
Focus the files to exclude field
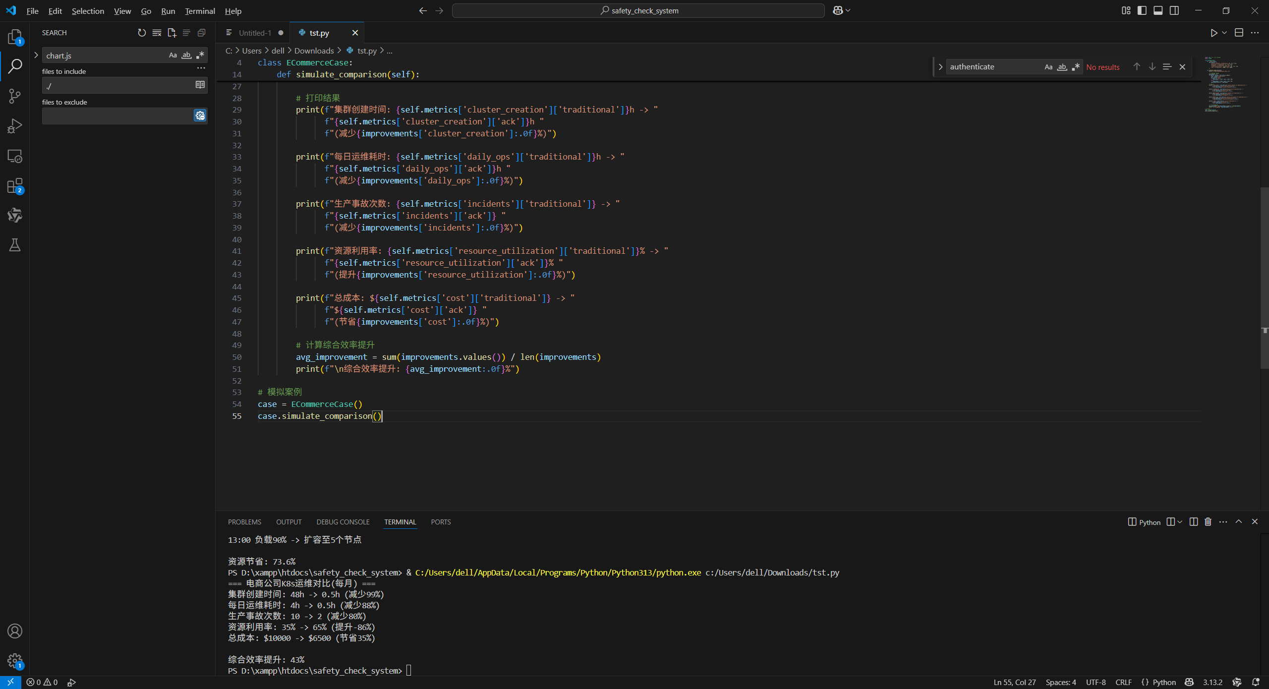(116, 115)
